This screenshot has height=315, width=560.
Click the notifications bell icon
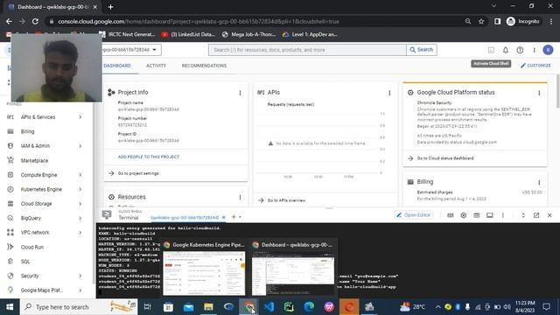click(506, 50)
